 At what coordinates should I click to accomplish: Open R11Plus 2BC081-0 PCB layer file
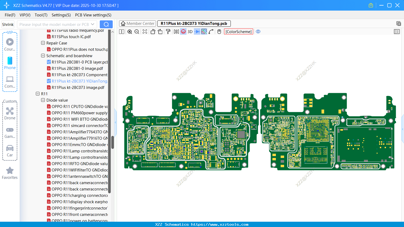click(80, 62)
